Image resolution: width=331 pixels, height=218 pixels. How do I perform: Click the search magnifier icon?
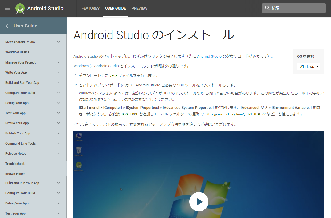pos(267,8)
